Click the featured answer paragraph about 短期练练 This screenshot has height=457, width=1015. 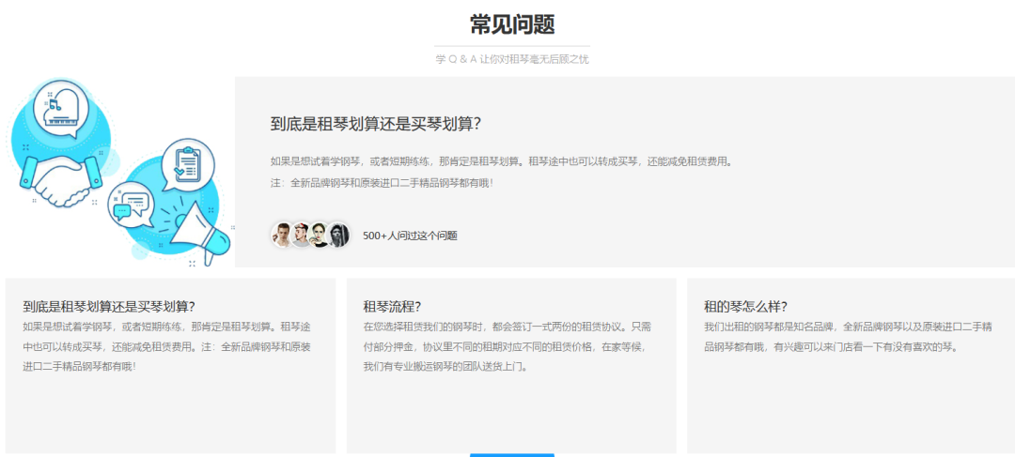point(500,161)
